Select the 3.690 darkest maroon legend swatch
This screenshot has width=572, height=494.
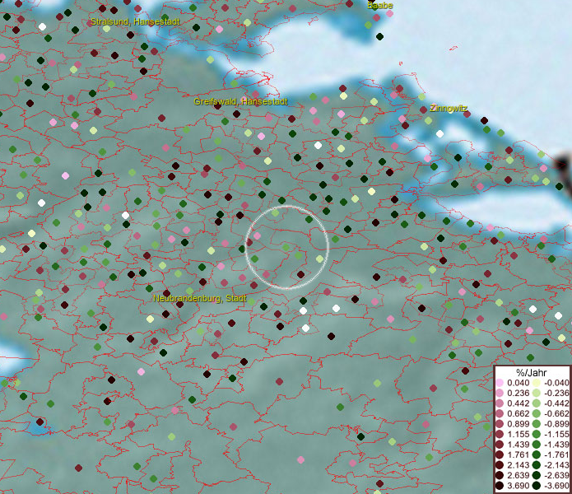[x=500, y=487]
